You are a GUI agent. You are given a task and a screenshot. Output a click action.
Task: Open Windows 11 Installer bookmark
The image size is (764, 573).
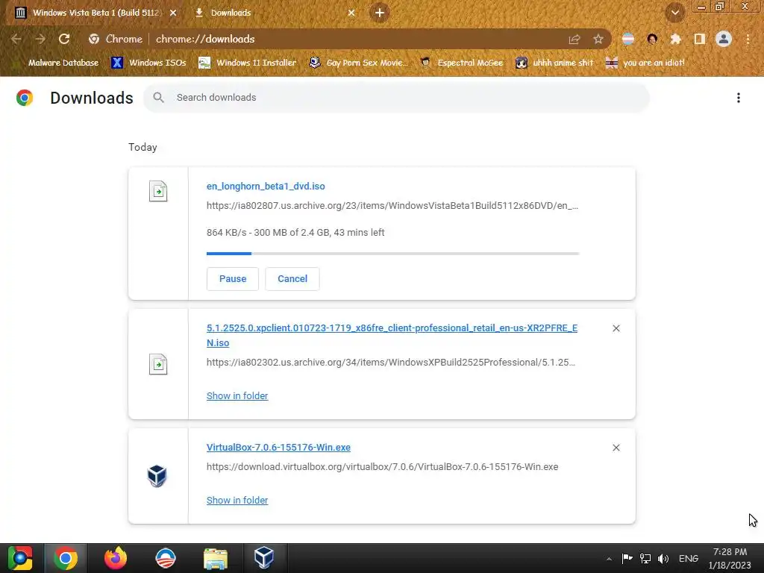click(248, 63)
